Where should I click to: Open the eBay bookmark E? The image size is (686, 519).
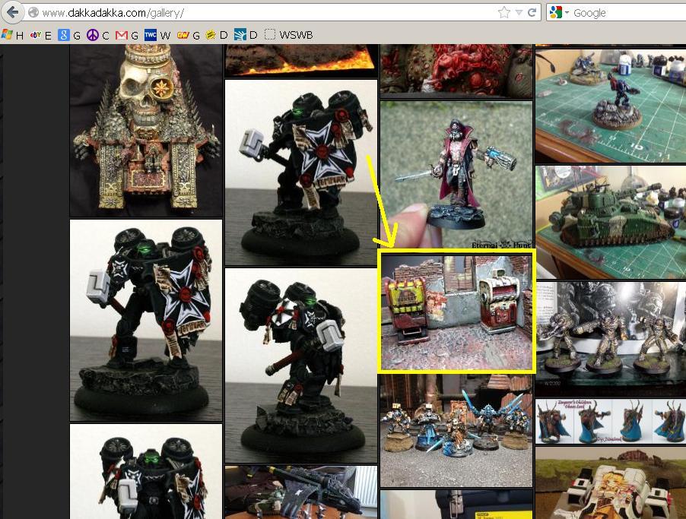pyautogui.click(x=40, y=35)
